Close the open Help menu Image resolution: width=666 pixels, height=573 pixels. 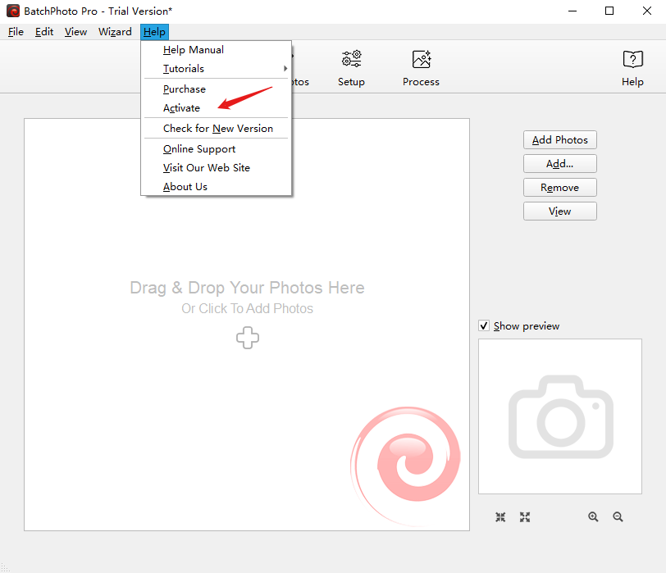click(154, 32)
